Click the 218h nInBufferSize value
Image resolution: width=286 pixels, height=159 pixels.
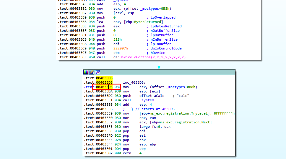pyautogui.click(x=117, y=39)
